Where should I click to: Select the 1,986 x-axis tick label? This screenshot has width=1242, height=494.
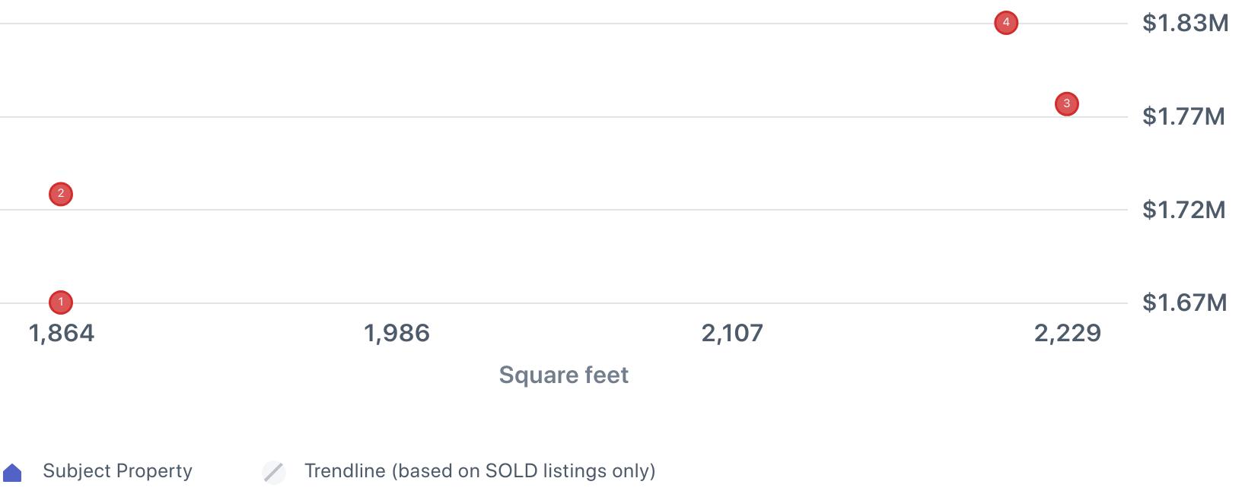[396, 333]
